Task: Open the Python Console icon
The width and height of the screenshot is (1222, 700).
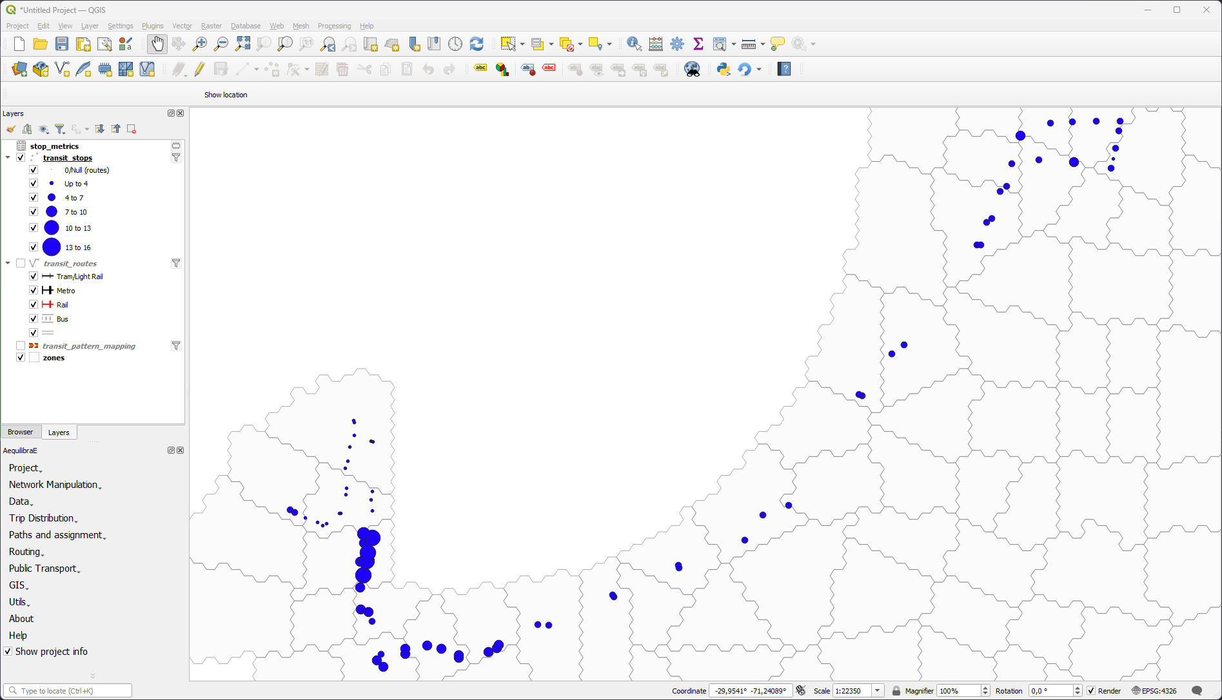Action: point(724,69)
